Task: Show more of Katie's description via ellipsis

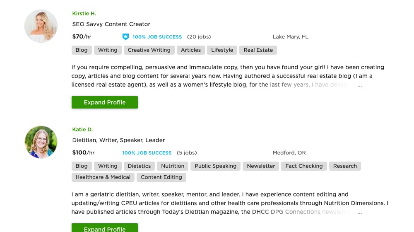Action: tap(360, 213)
